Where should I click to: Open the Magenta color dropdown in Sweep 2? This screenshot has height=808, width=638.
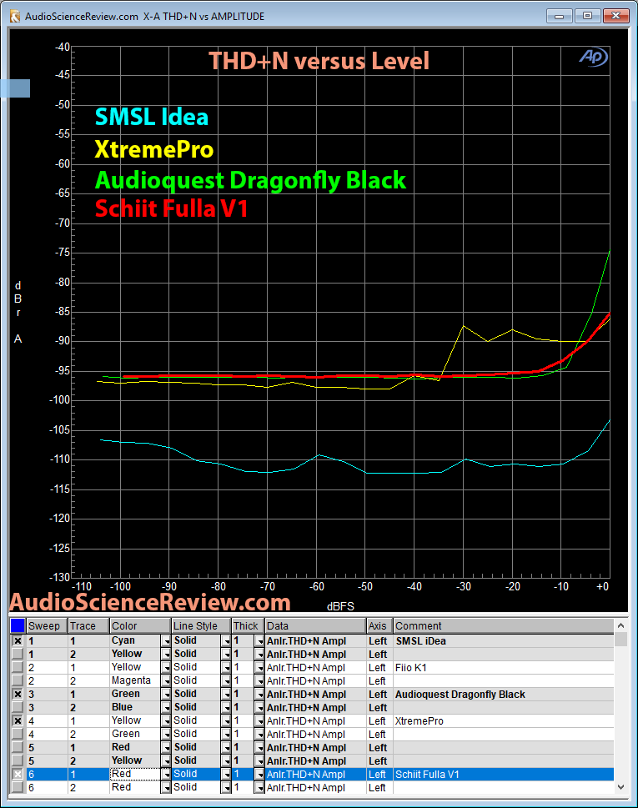166,681
